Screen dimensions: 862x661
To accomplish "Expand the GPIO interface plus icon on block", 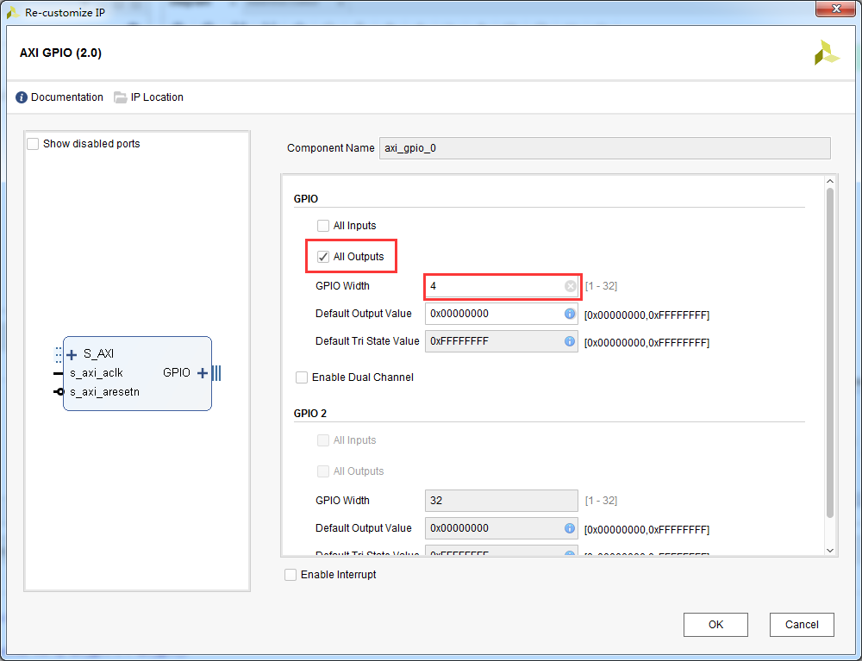I will tap(203, 373).
